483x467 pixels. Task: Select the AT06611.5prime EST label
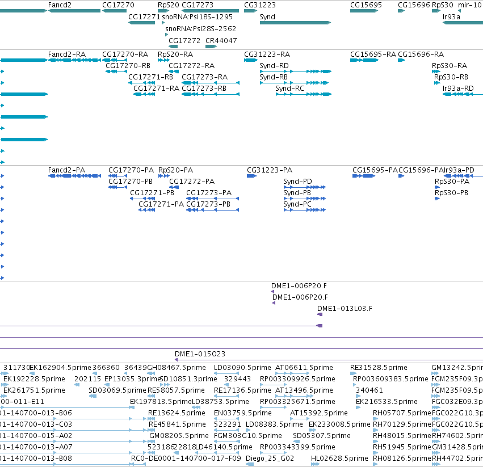click(x=304, y=368)
